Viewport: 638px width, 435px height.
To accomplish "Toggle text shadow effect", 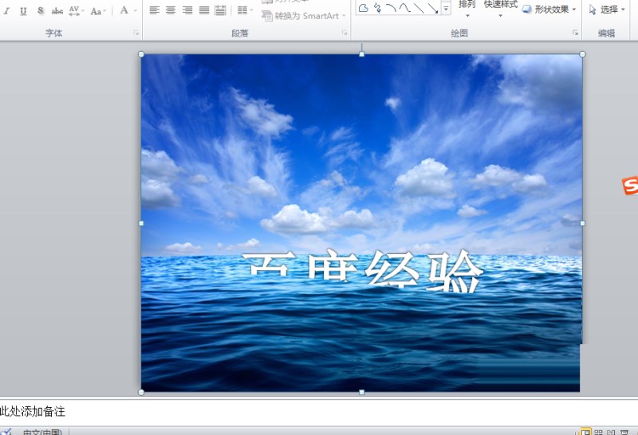I will [x=41, y=11].
